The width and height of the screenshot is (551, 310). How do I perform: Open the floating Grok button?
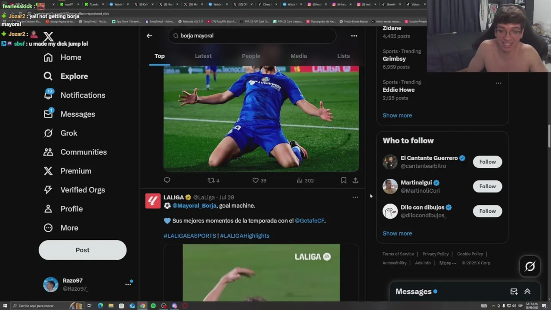pyautogui.click(x=530, y=267)
